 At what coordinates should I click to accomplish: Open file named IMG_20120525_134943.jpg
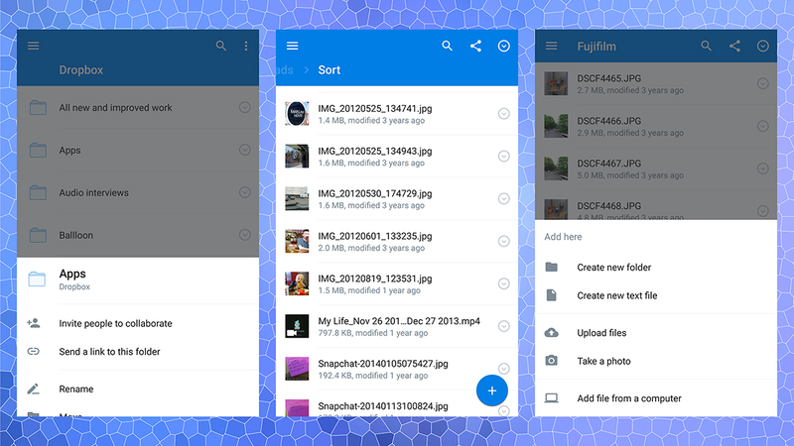pos(375,152)
